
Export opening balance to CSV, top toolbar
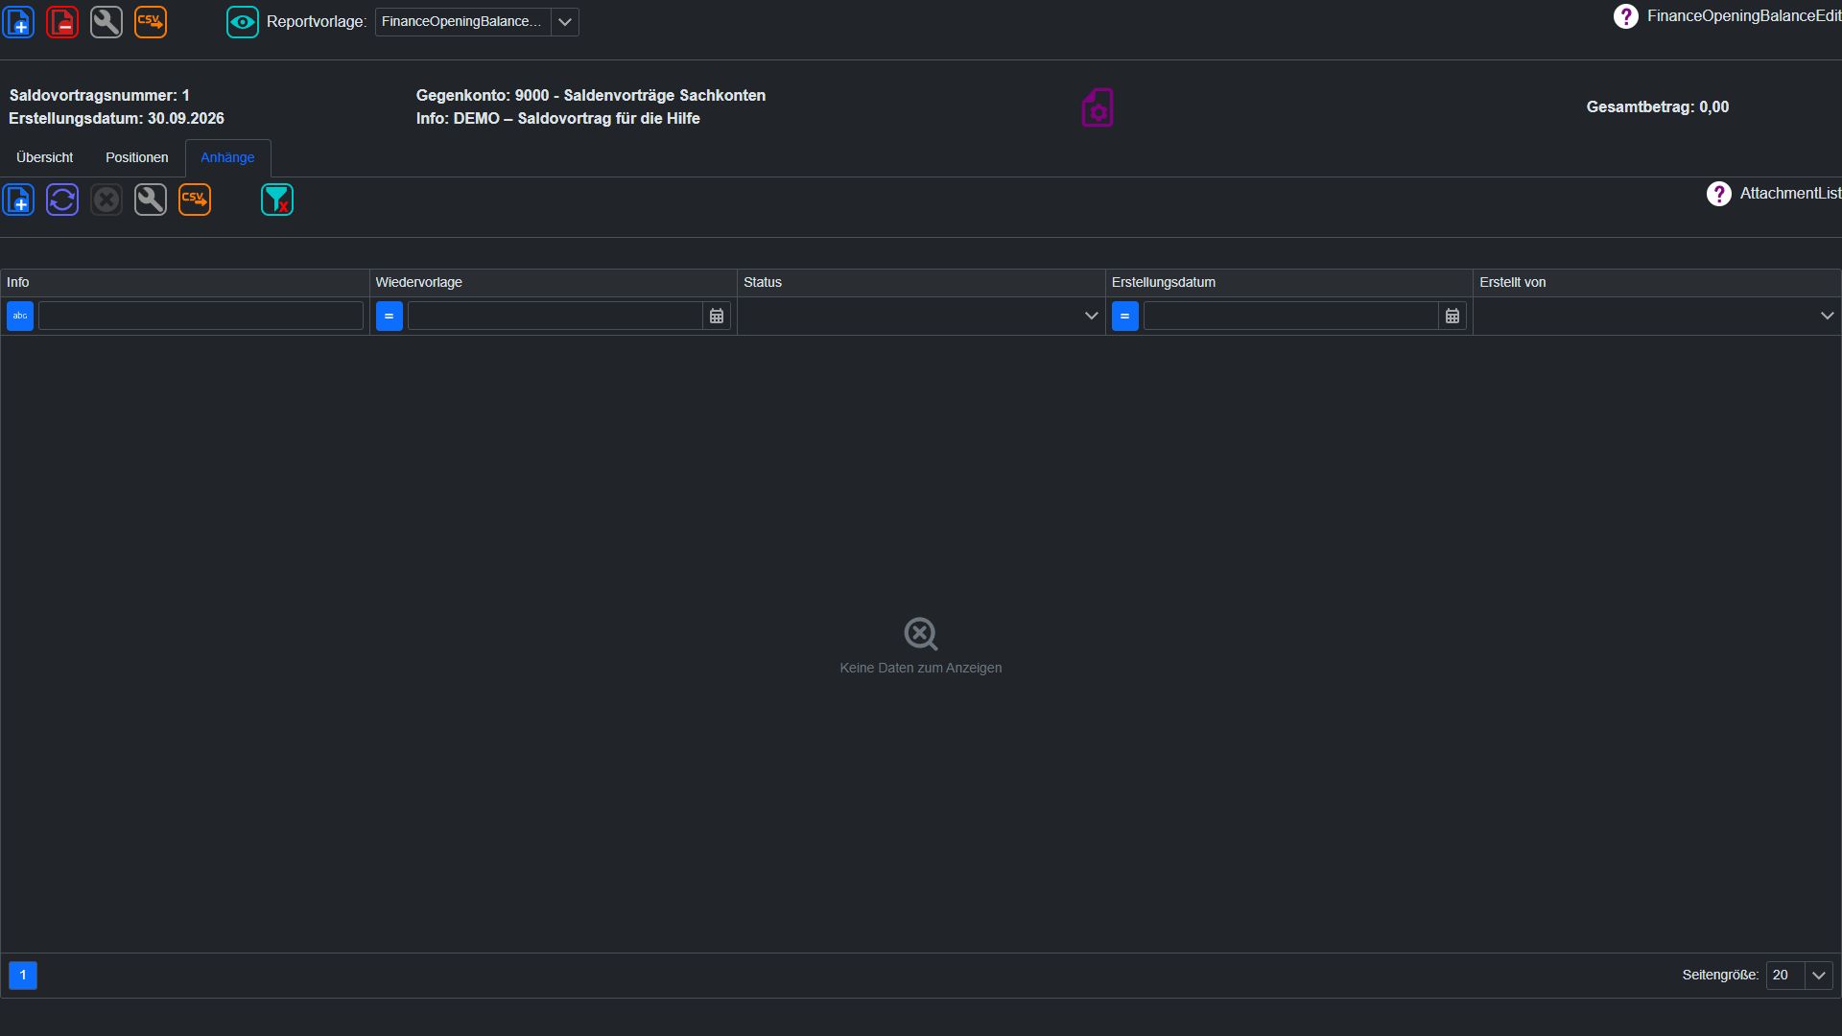[151, 21]
